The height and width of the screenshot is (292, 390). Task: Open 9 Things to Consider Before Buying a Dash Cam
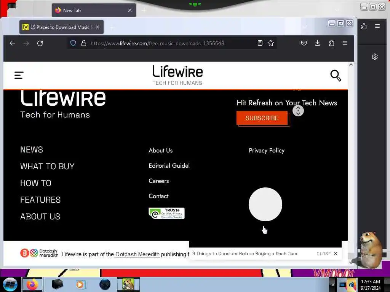(245, 254)
